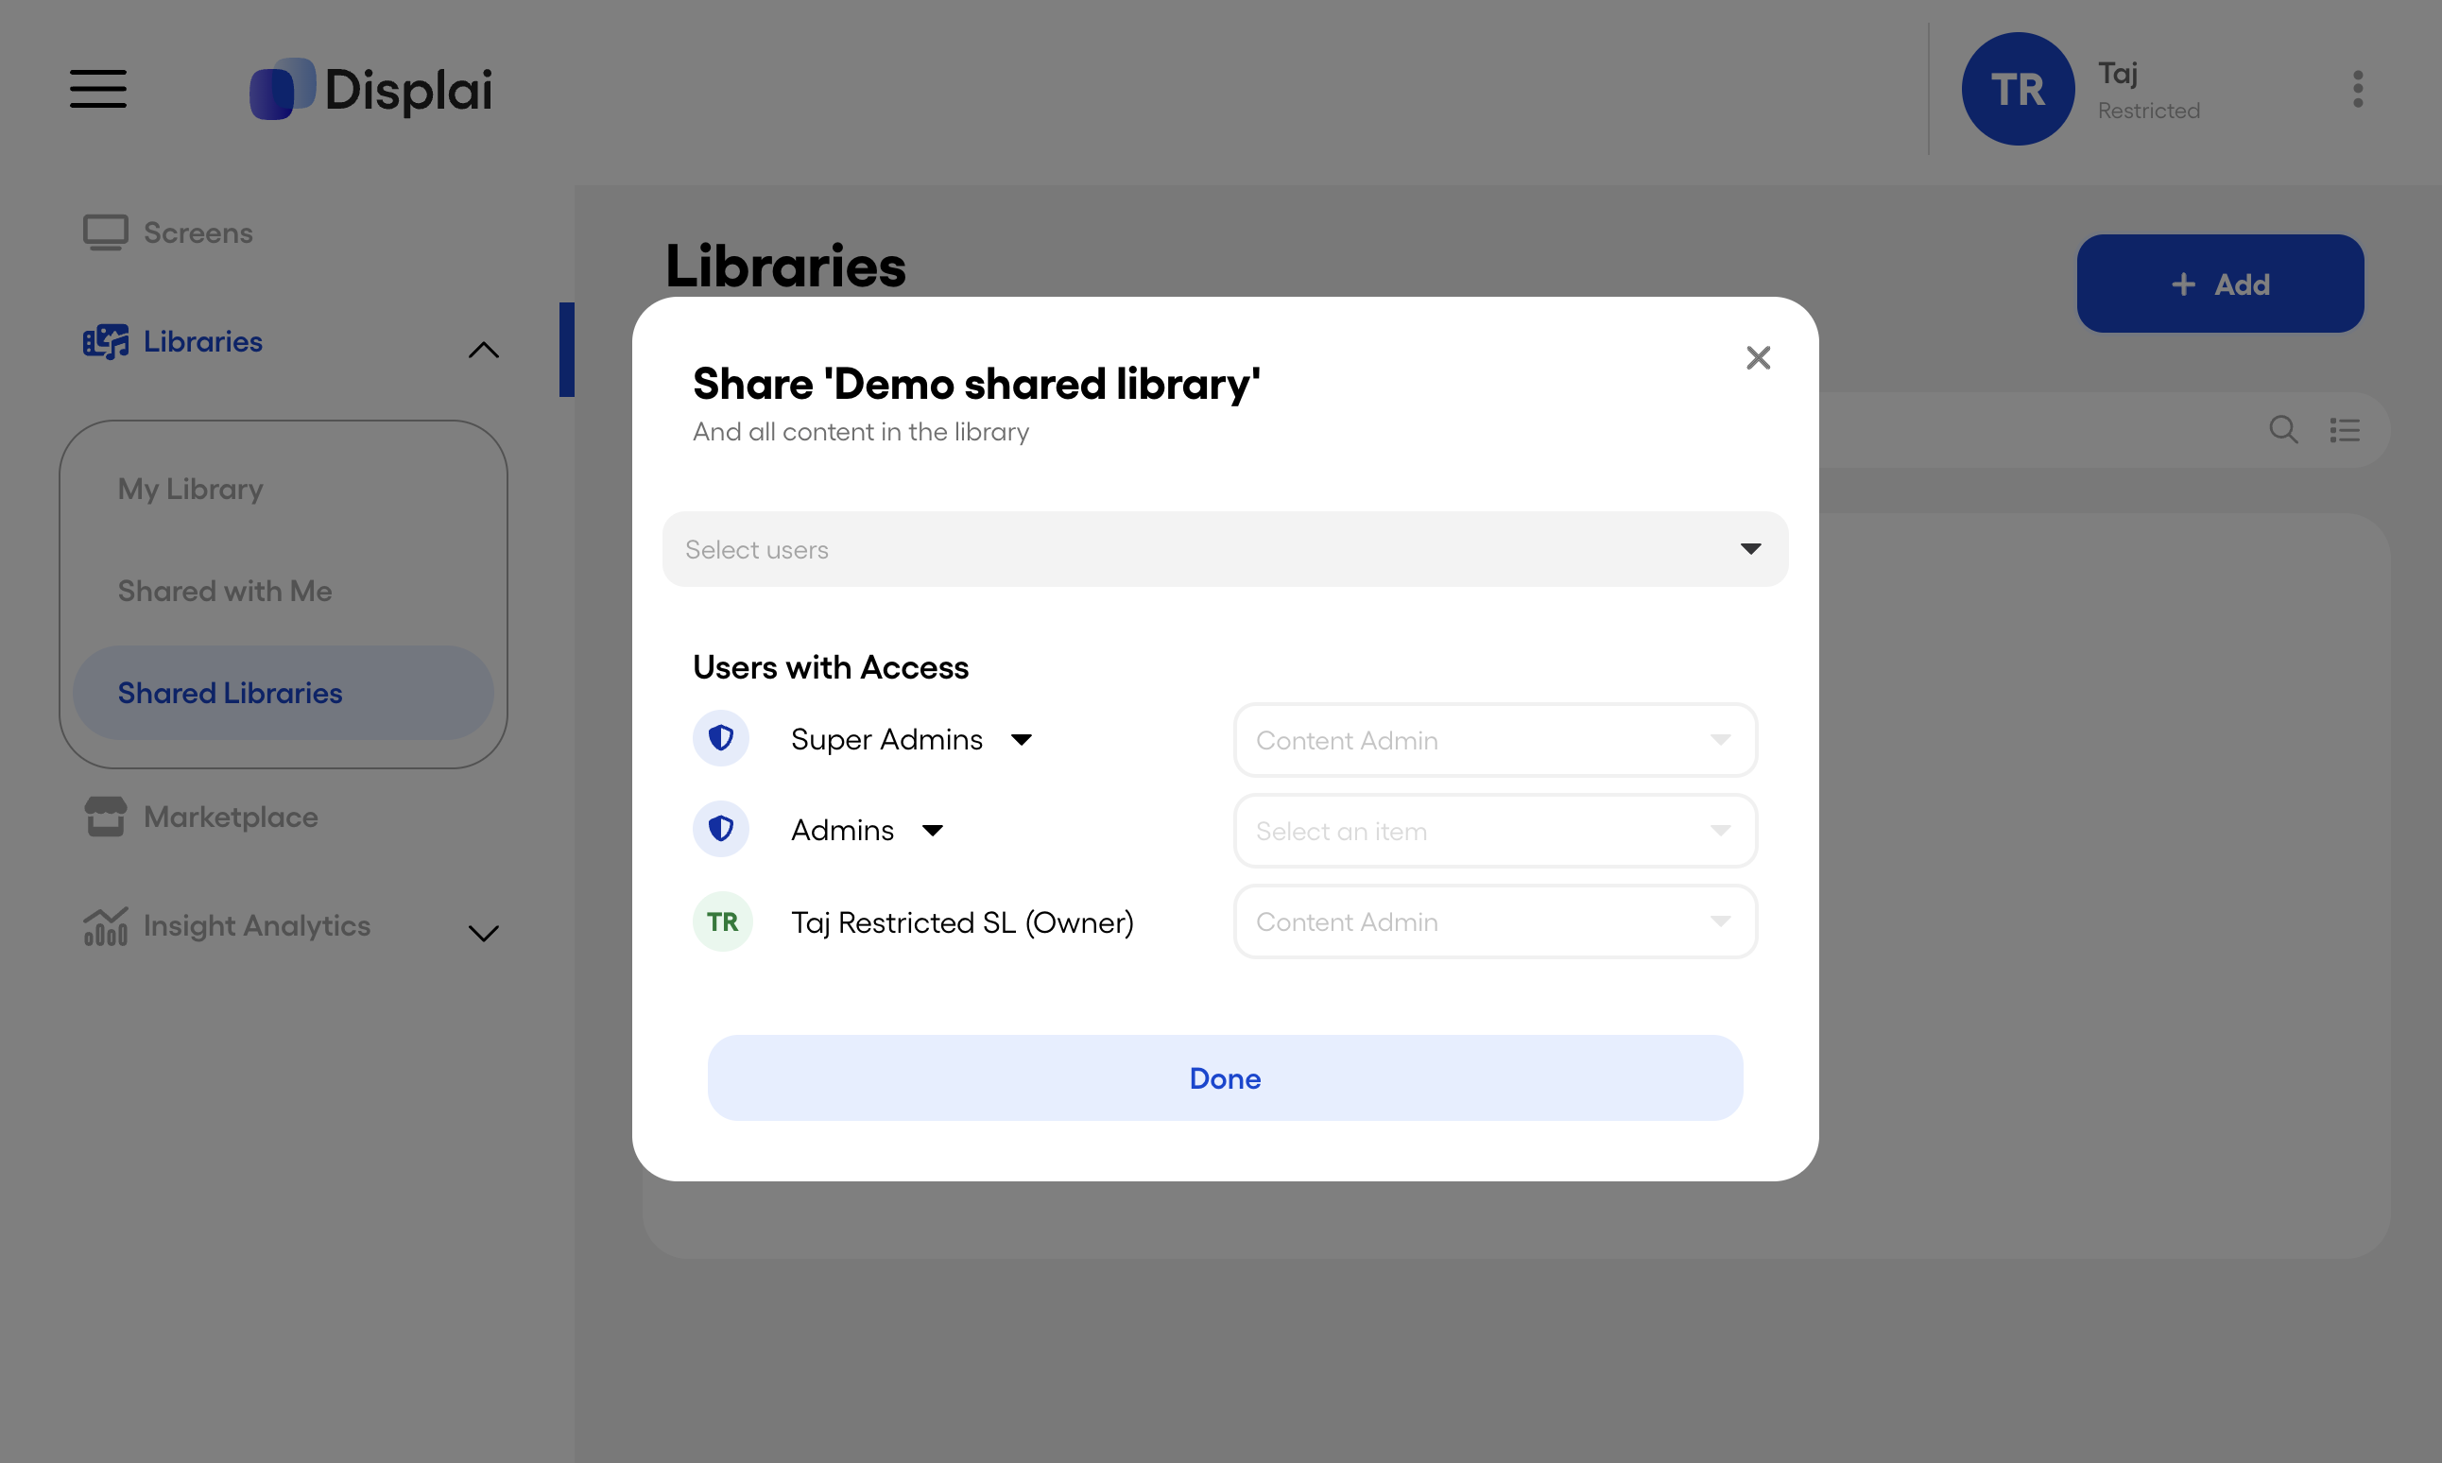Click the Displai logo
Viewport: 2442px width, 1463px height.
pos(370,89)
